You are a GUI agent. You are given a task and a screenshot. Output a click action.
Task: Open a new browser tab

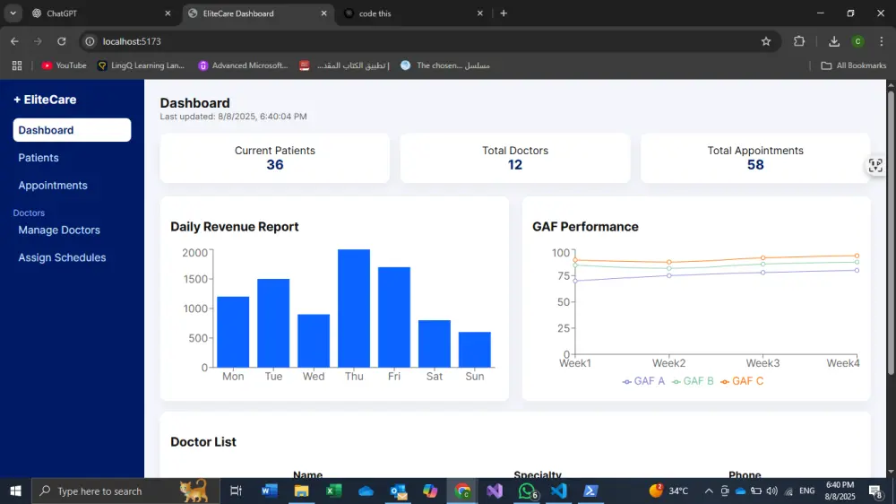504,13
